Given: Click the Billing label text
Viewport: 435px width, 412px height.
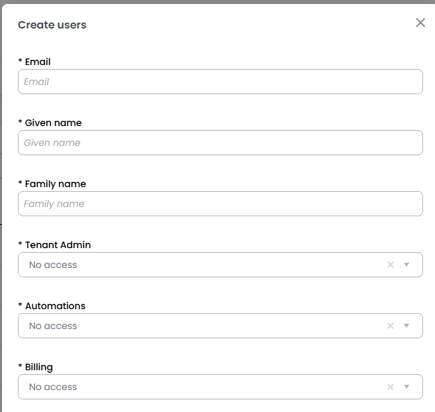Looking at the screenshot, I should (x=38, y=367).
